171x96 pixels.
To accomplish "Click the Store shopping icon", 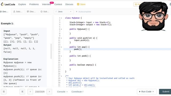I will coord(78,4).
